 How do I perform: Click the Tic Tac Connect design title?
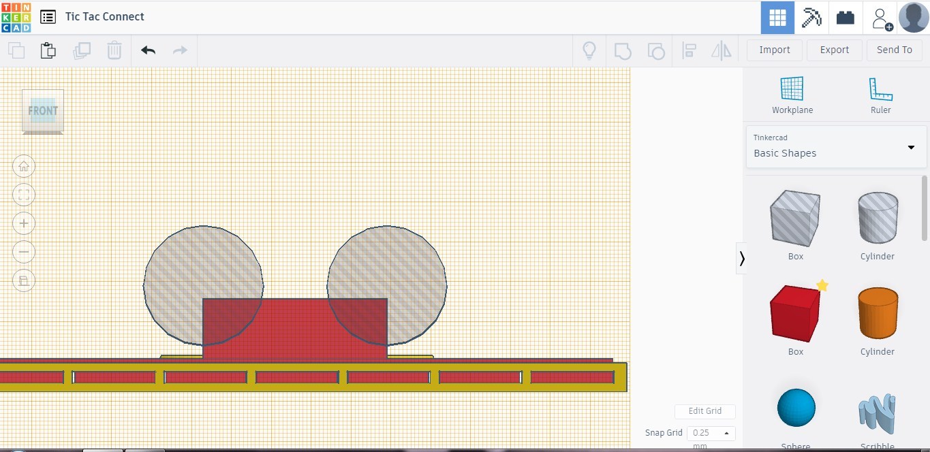(105, 17)
